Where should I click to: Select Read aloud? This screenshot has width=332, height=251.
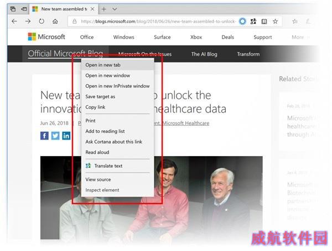tap(117, 152)
